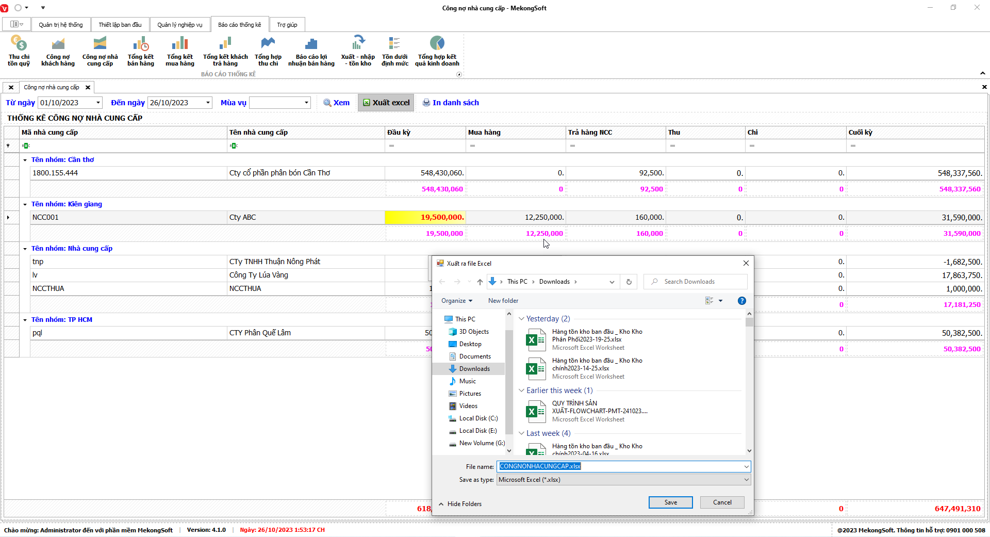Open Tổng kết mua hàng report
990x537 pixels.
pos(179,51)
